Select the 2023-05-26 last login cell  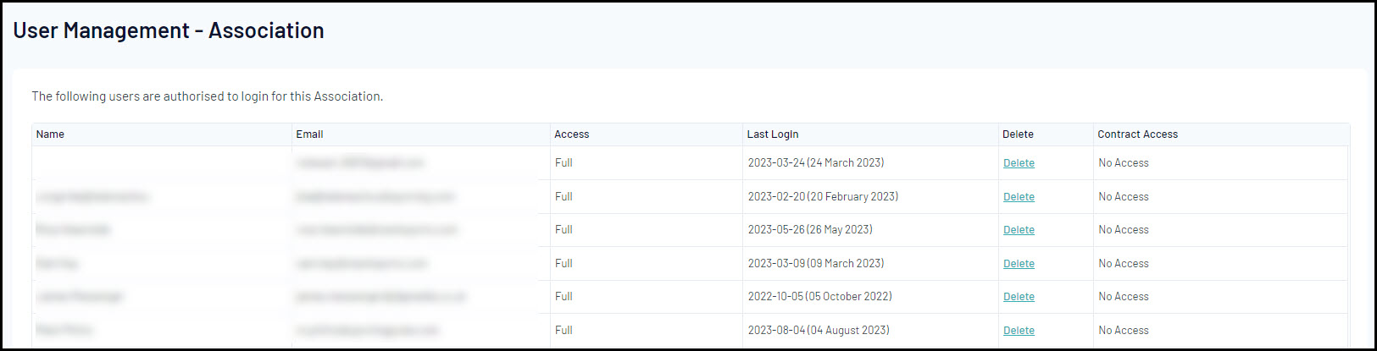coord(809,230)
